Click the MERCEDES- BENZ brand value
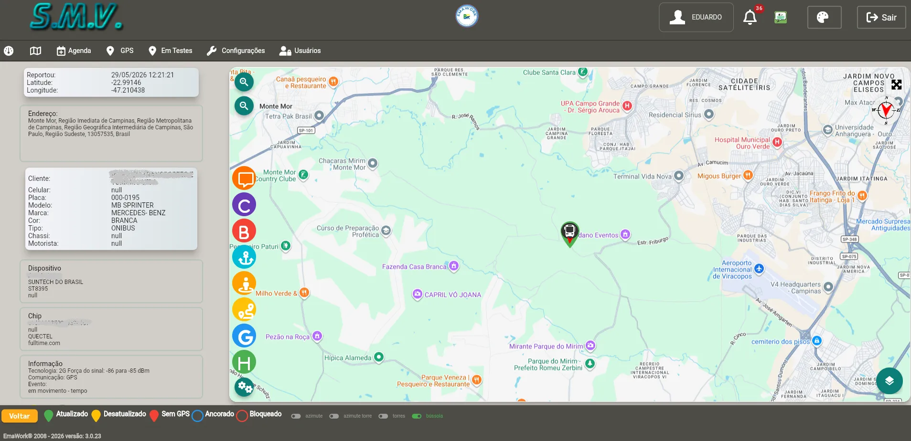 pyautogui.click(x=138, y=213)
